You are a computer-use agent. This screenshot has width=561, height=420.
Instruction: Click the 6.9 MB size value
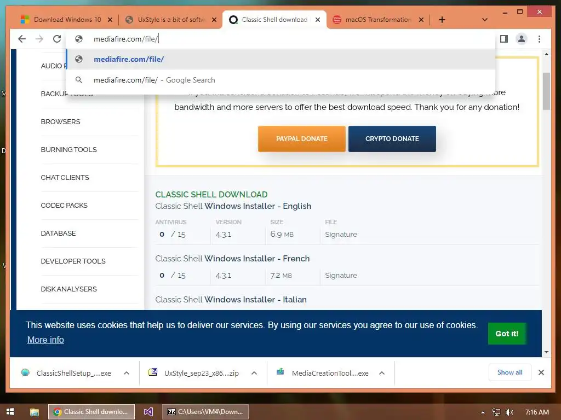click(282, 234)
